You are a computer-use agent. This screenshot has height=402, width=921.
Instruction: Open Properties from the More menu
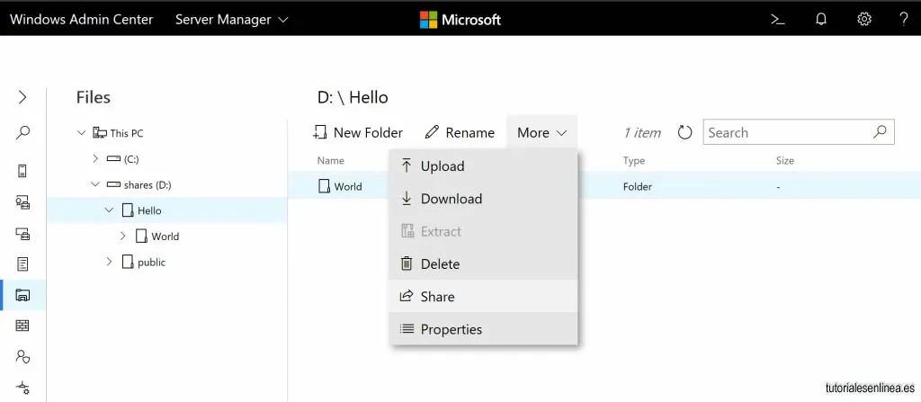click(483, 329)
